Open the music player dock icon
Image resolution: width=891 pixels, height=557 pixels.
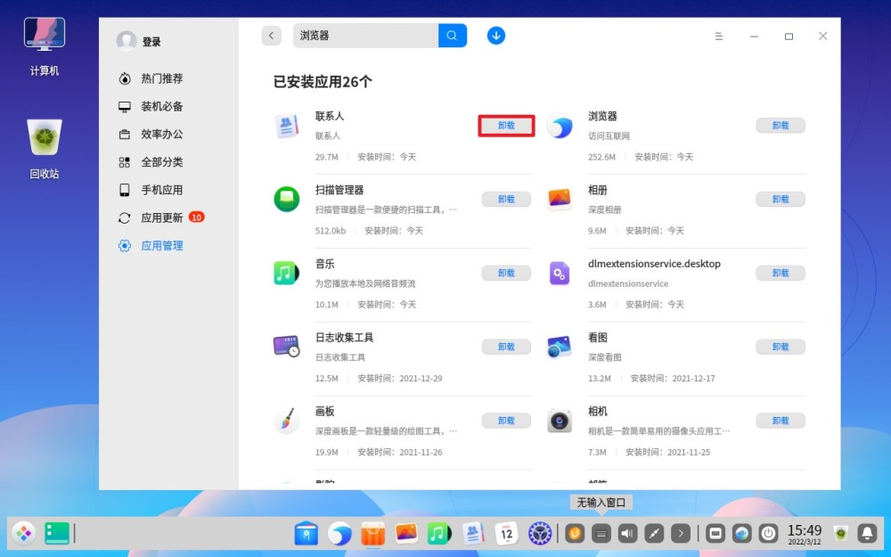[x=438, y=534]
